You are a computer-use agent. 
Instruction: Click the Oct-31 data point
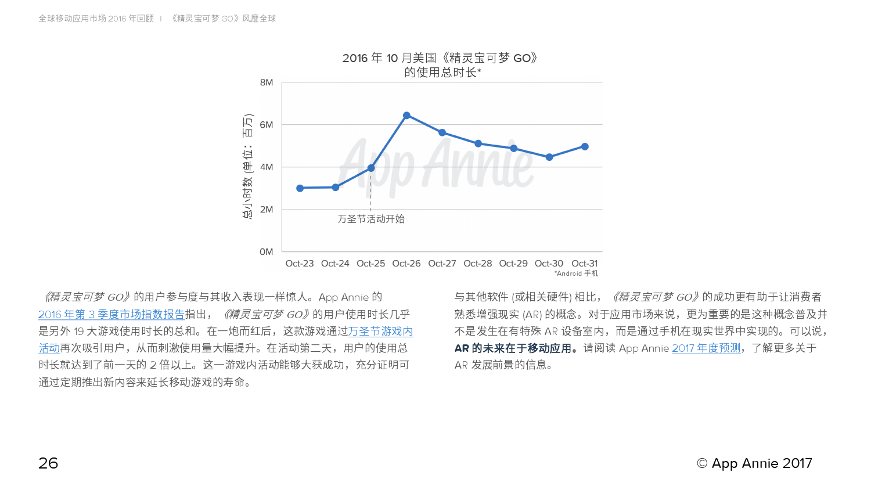coord(585,147)
